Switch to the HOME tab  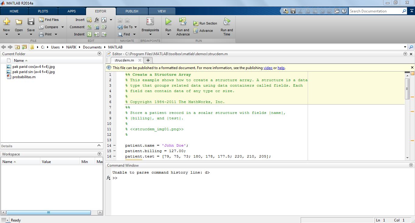[x=14, y=11]
